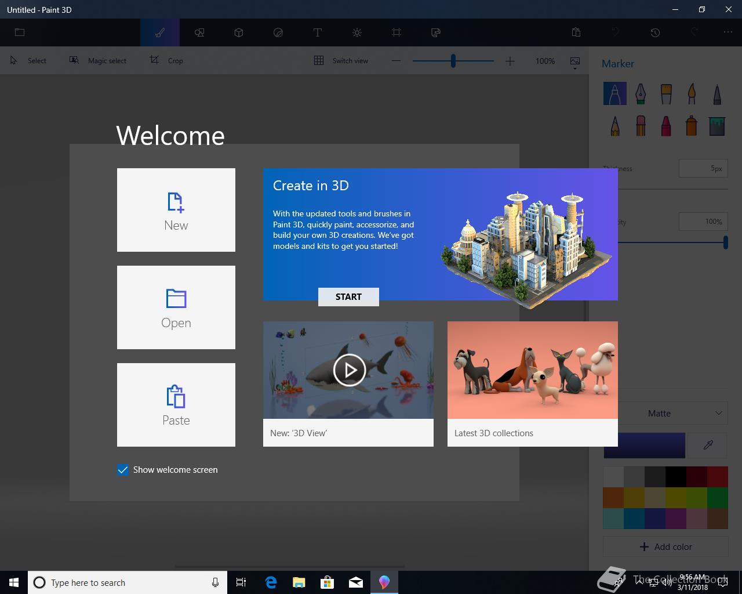Image resolution: width=742 pixels, height=594 pixels.
Task: Open Microsoft Store from the taskbar
Action: tap(328, 582)
